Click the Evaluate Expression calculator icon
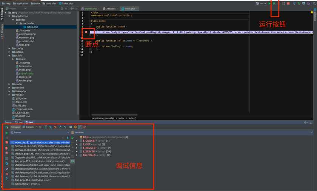Screen dimensions: 317x191 coord(71,127)
